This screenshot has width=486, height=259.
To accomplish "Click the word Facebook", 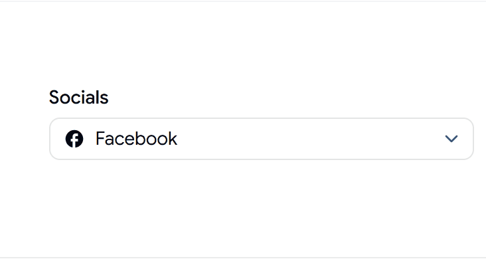I will [x=136, y=138].
